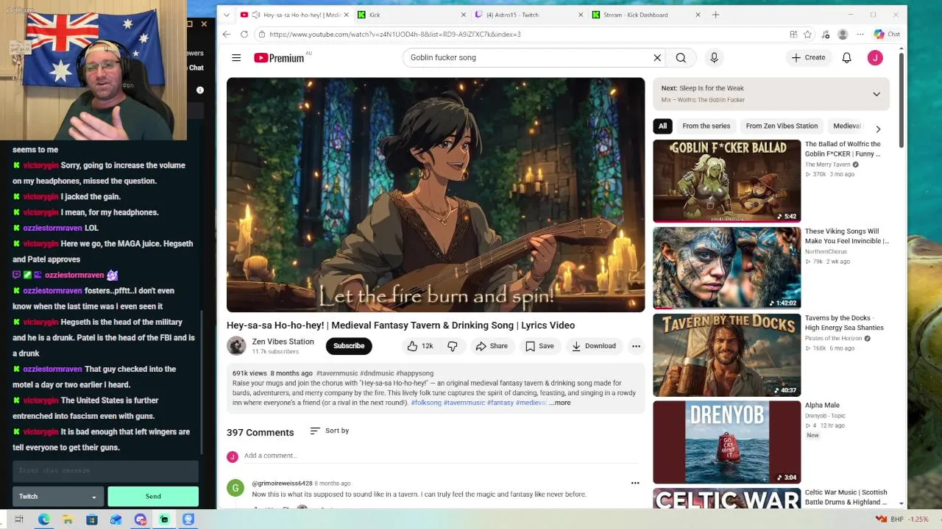
Task: Like the video with thumbs up
Action: pyautogui.click(x=419, y=346)
